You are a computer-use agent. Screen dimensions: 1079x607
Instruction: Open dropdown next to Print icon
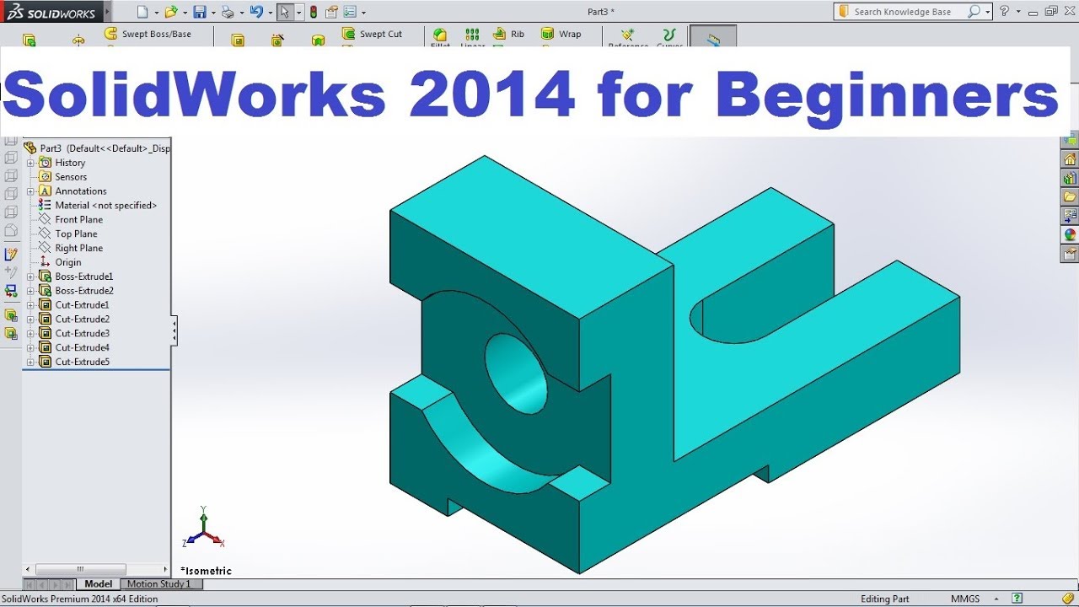[240, 13]
